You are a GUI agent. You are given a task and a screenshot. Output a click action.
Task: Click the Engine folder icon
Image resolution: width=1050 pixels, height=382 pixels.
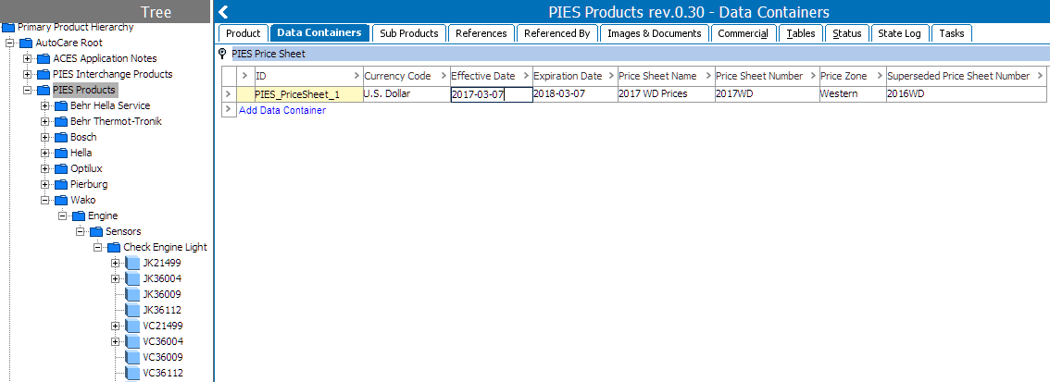79,216
